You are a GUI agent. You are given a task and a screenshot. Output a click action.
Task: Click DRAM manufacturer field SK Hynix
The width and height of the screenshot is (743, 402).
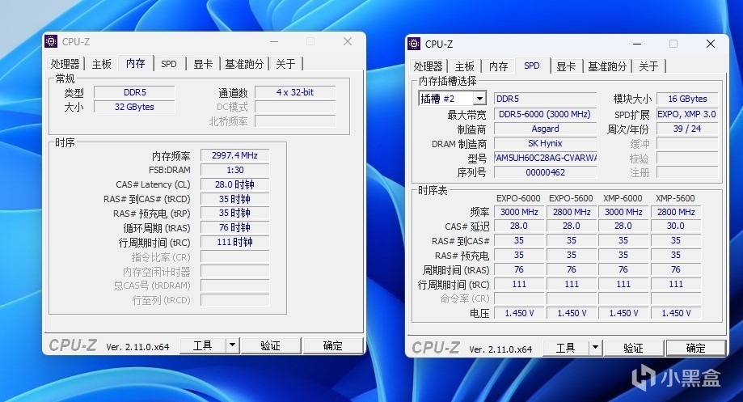545,143
